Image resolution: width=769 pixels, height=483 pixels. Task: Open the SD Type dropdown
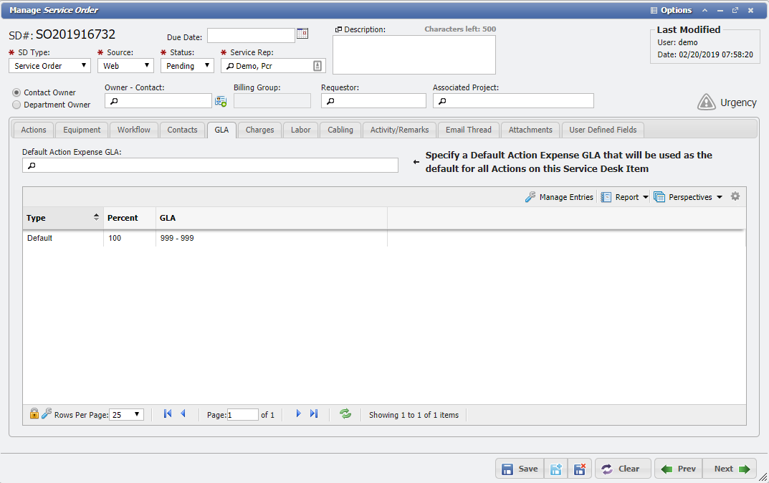point(49,66)
